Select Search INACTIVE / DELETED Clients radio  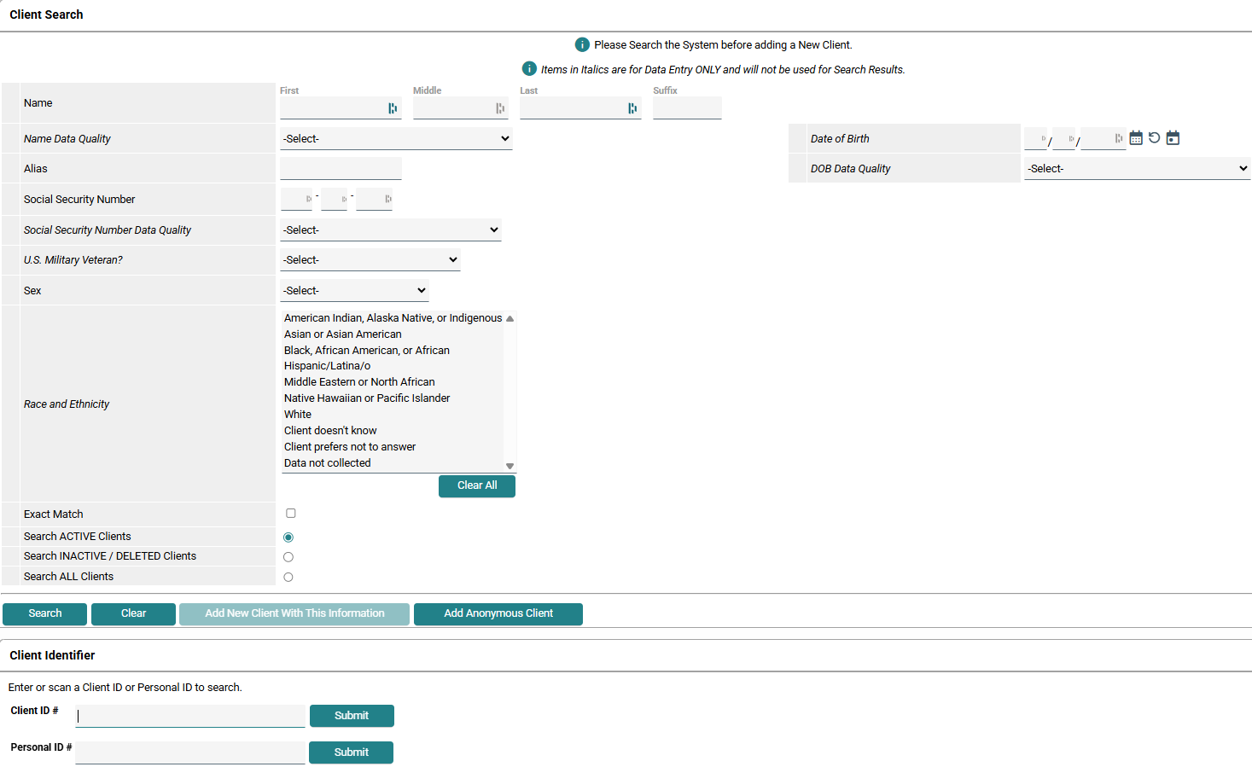click(x=288, y=557)
